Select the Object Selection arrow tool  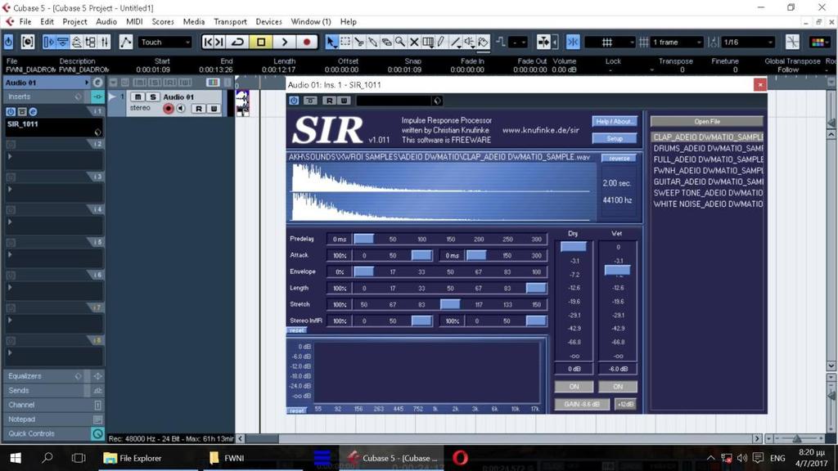tap(331, 43)
